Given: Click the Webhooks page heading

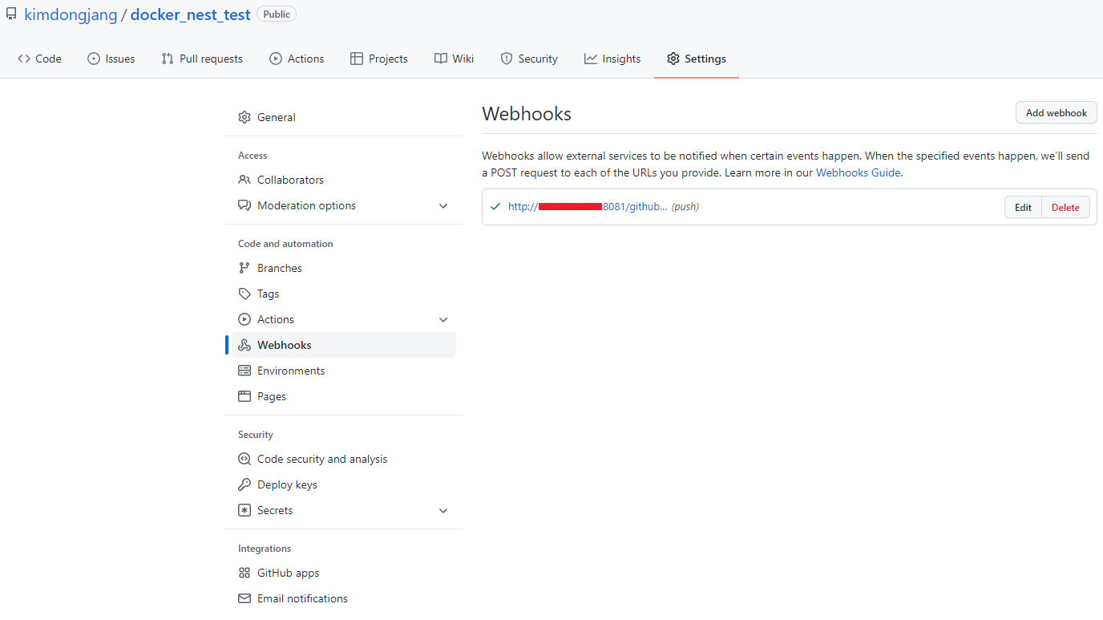Looking at the screenshot, I should (527, 114).
